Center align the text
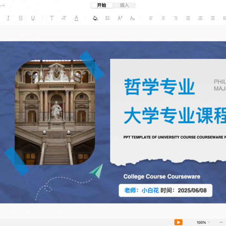226x226 pixels. 163,18
